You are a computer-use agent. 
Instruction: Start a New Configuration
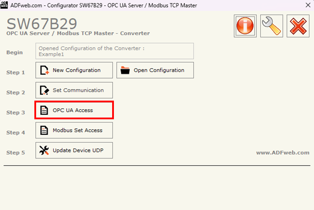[74, 70]
